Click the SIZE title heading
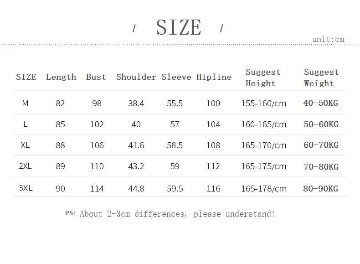The height and width of the screenshot is (264, 360). pyautogui.click(x=179, y=27)
